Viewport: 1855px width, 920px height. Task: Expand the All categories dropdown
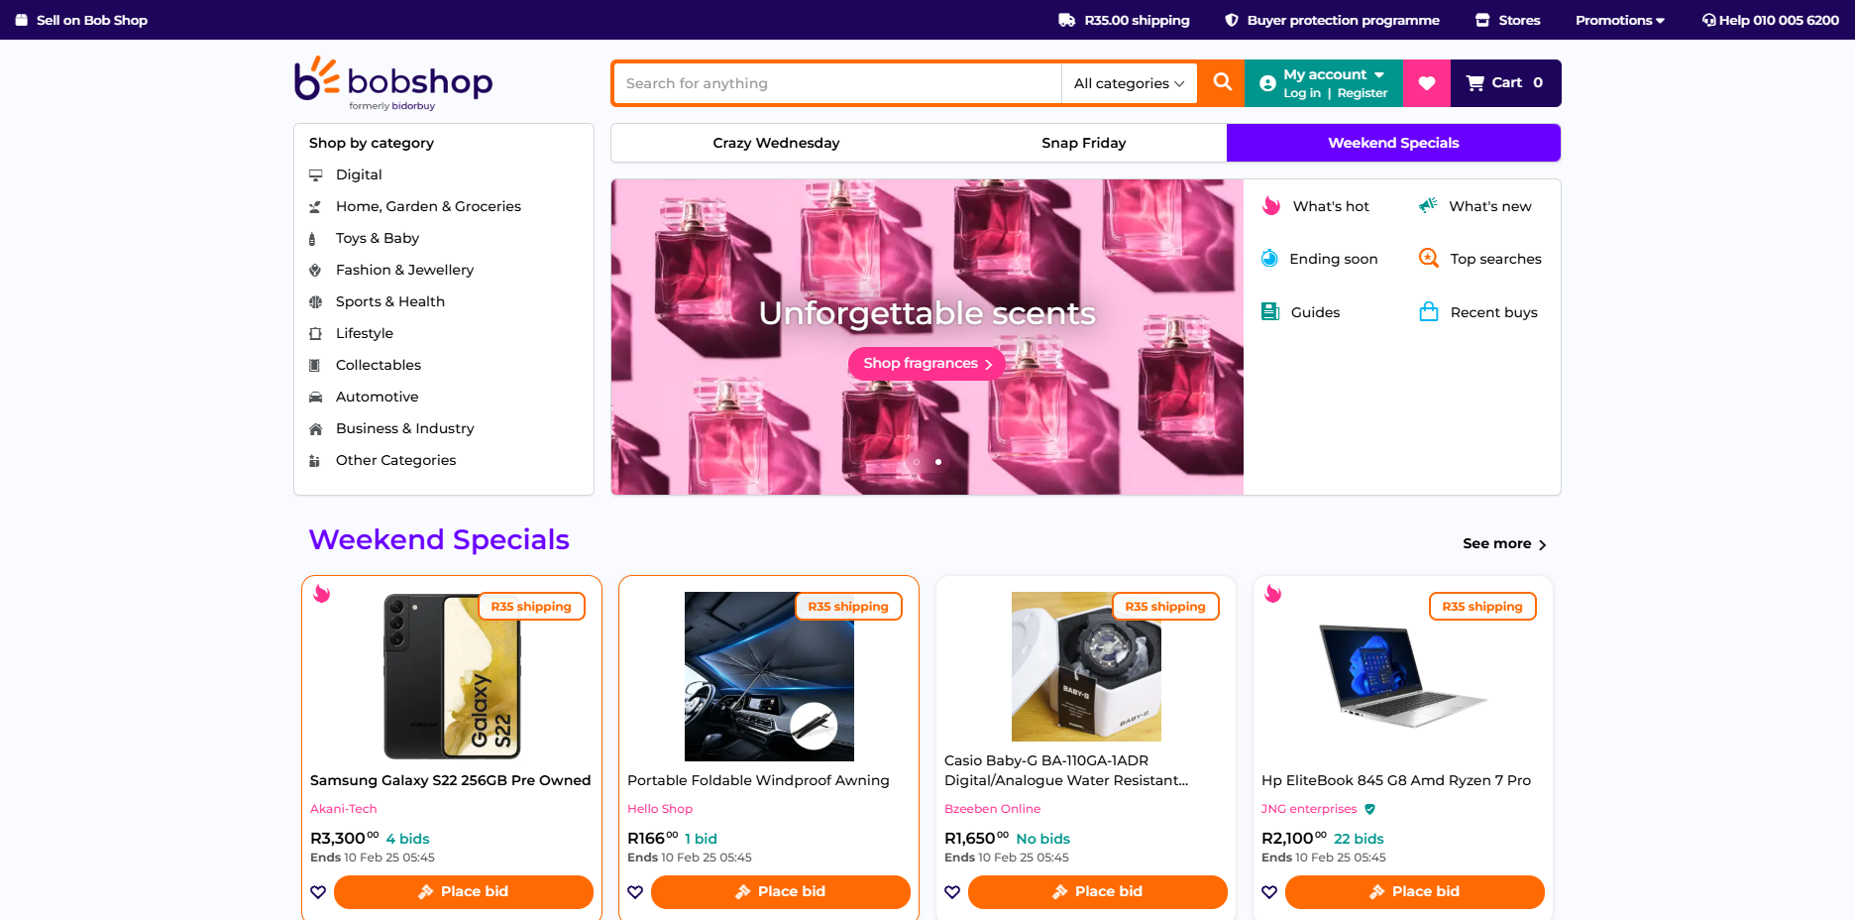[1129, 83]
